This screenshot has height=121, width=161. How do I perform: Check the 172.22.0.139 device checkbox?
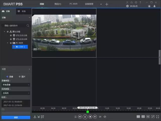click(11, 39)
